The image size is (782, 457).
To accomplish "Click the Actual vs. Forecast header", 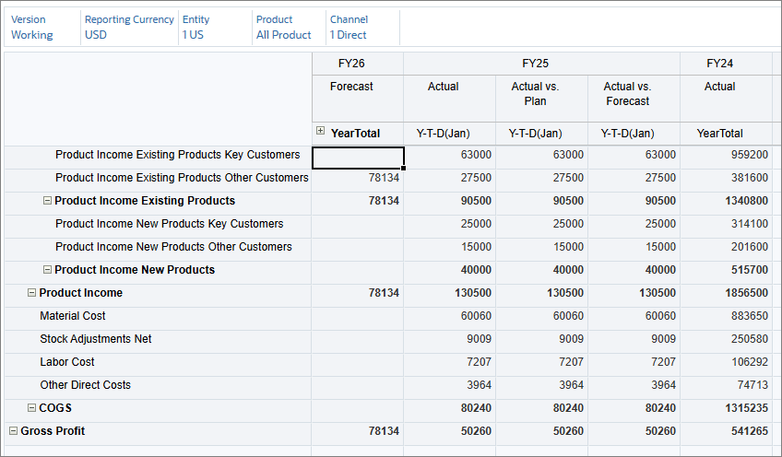I will click(634, 99).
